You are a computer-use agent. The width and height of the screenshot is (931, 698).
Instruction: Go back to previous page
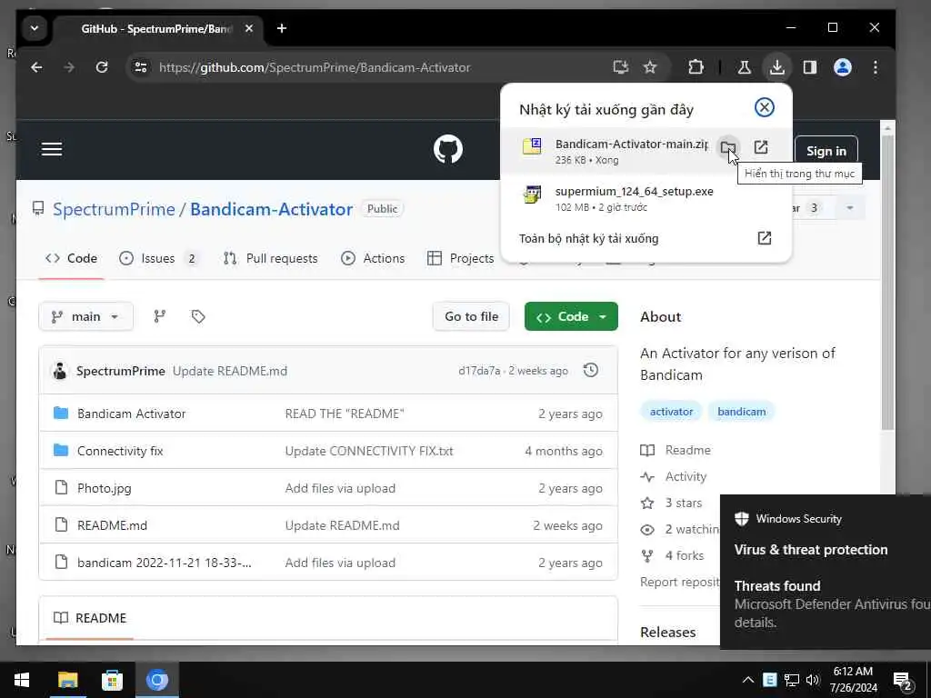(36, 67)
